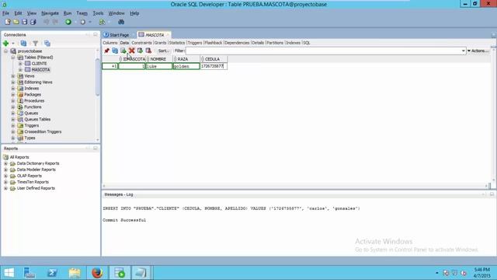This screenshot has width=497, height=280.
Task: Click the Refresh data icon in MASCOTA tab
Action: [x=115, y=51]
